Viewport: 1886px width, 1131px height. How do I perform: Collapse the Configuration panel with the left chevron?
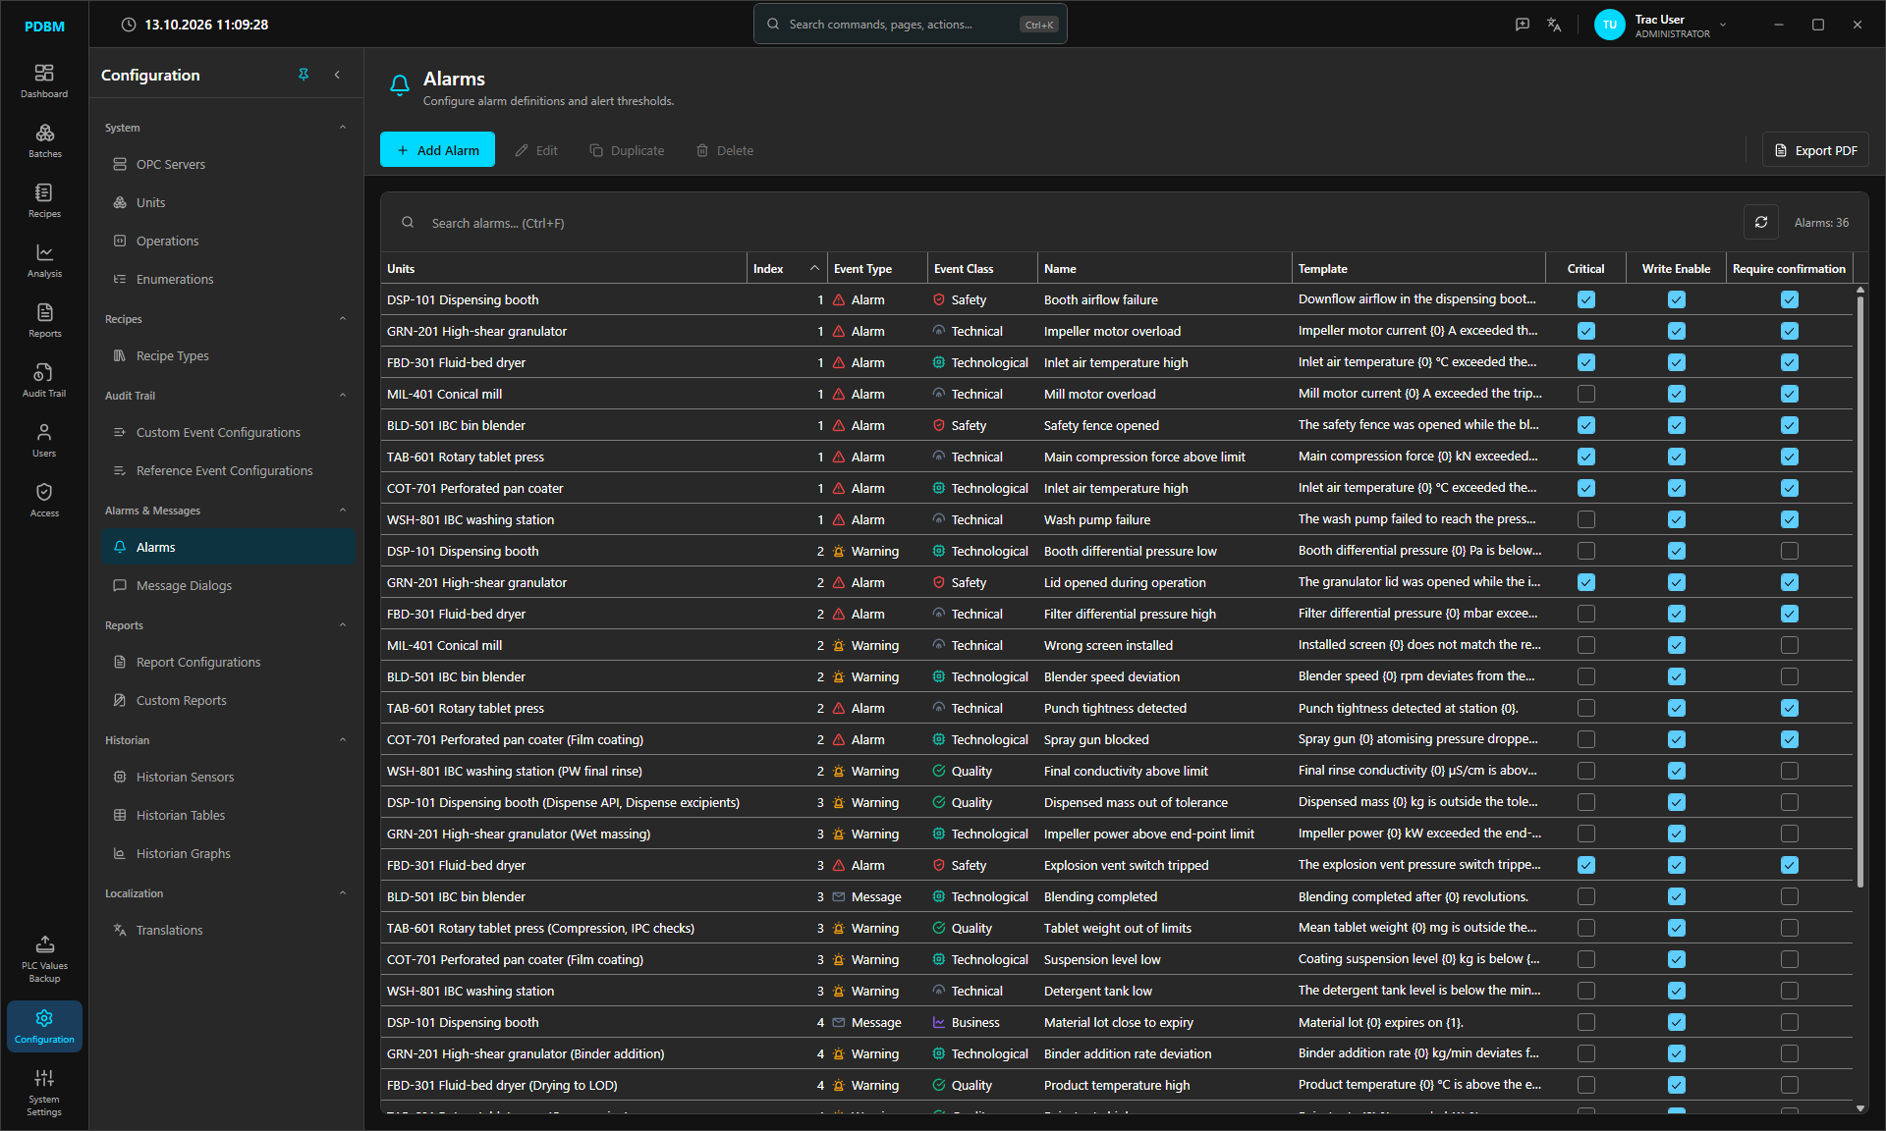point(337,75)
